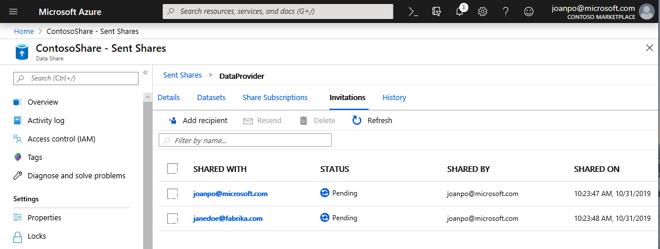This screenshot has width=660, height=249.
Task: Open the Share Subscriptions tab
Action: click(275, 97)
